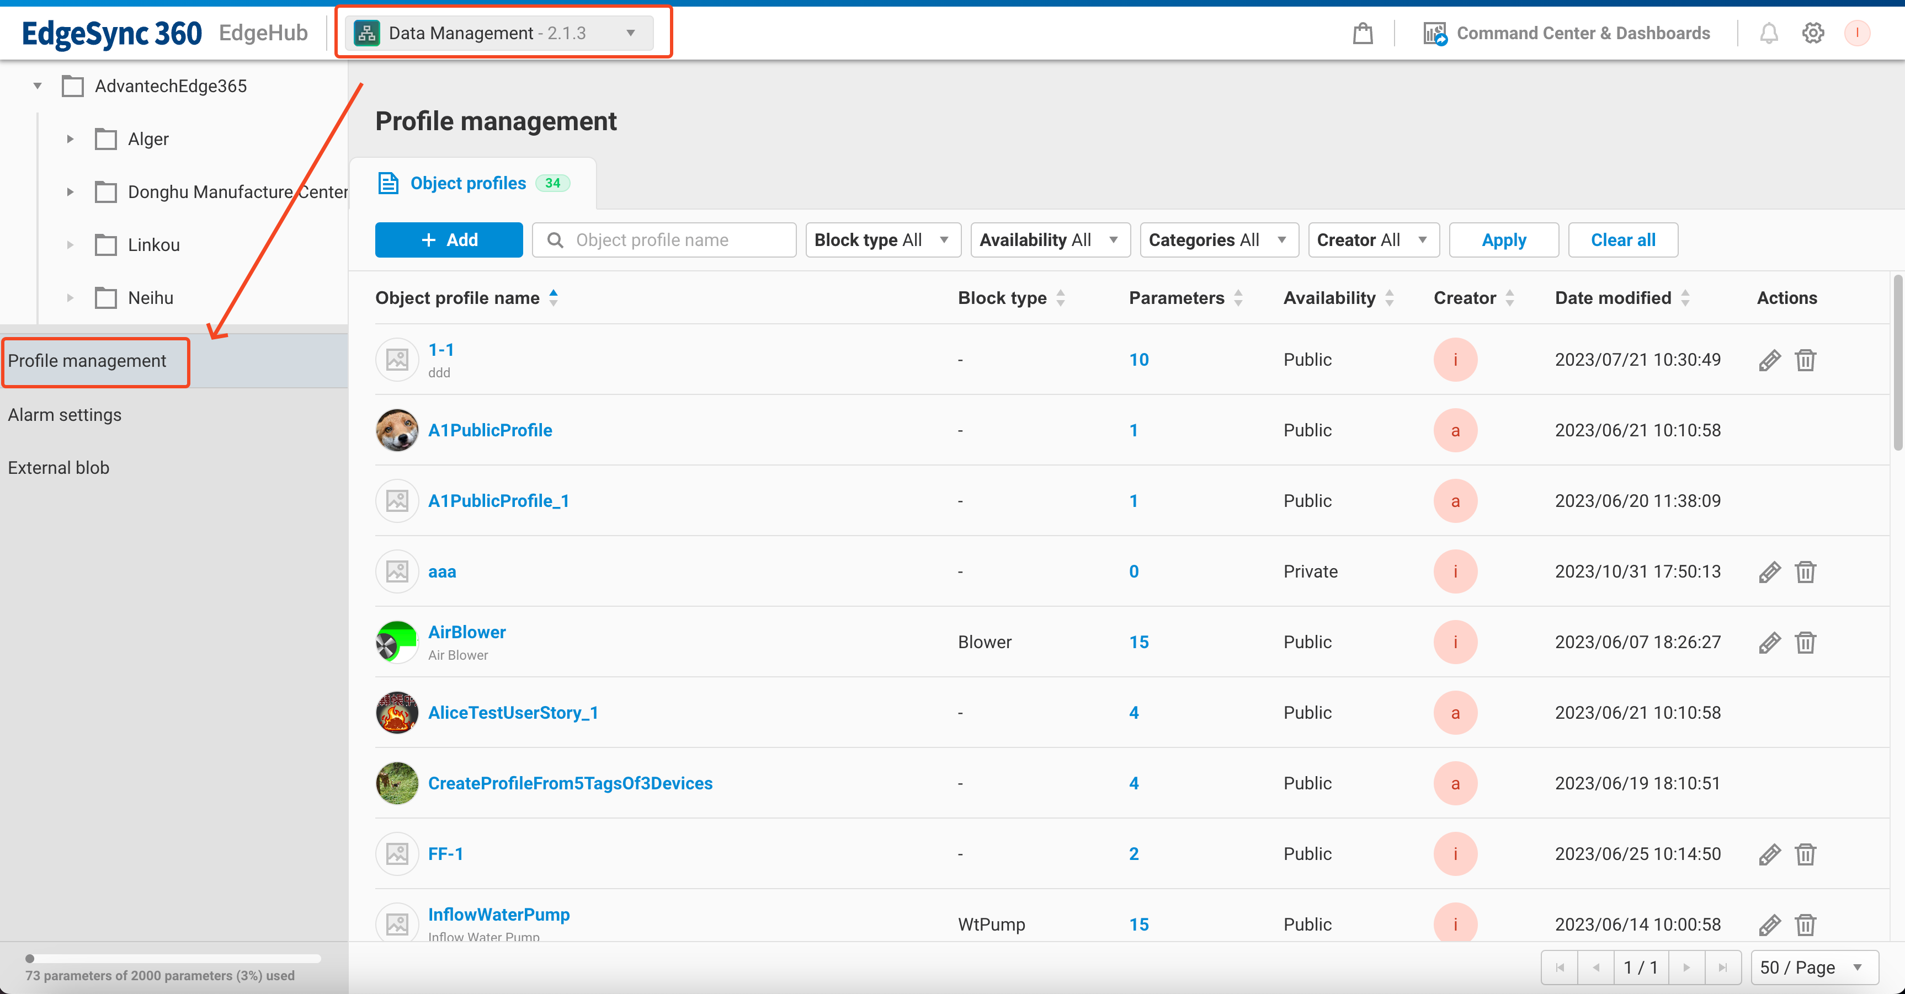Switch to the Object profiles tab
Screen dimensions: 1905x994
[x=468, y=183]
